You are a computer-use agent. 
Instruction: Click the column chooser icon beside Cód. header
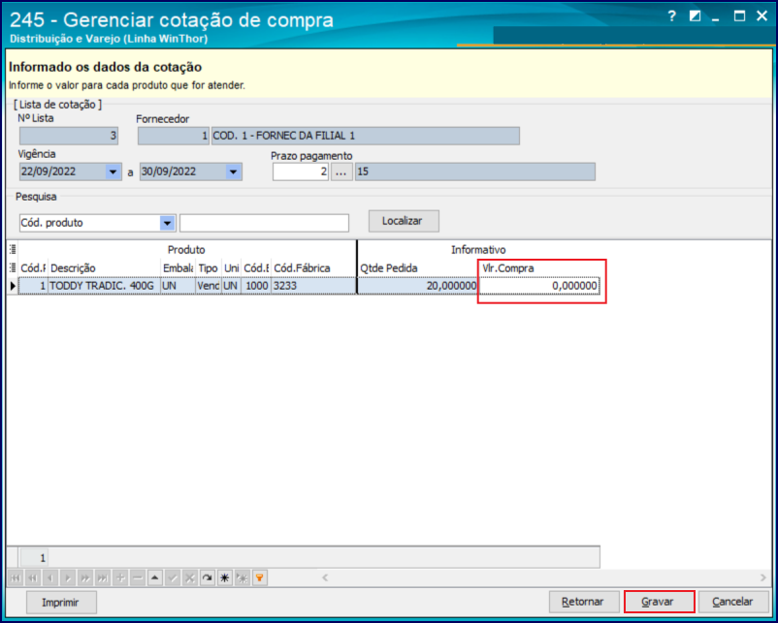tap(13, 267)
